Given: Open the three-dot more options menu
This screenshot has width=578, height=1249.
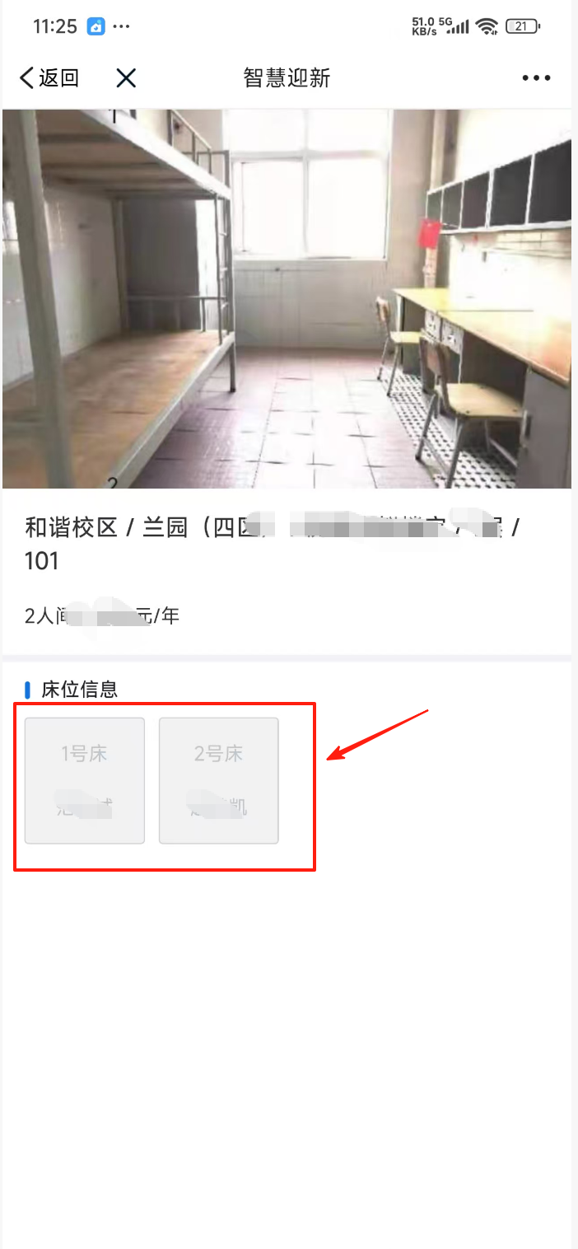Looking at the screenshot, I should tap(536, 78).
